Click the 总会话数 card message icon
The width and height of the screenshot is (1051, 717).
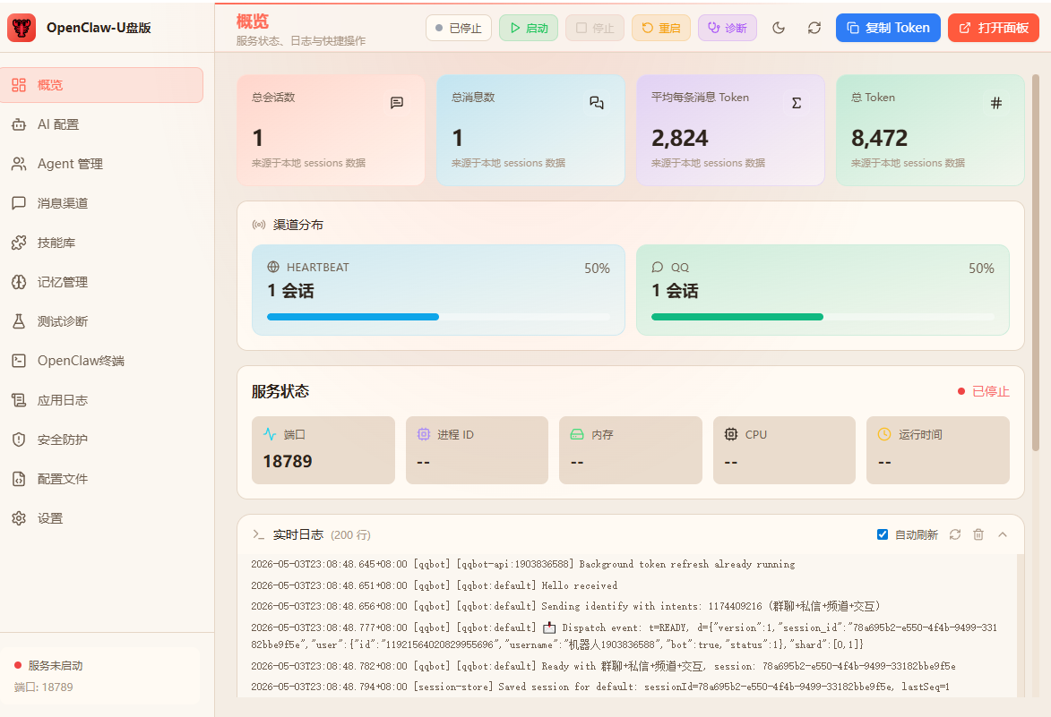tap(397, 102)
